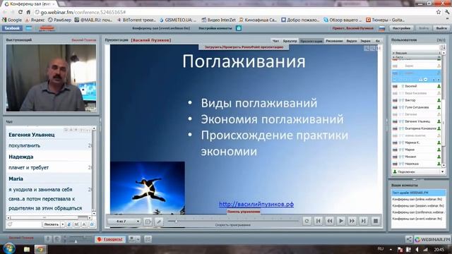Toggle the webcam icon in bottom bar
Screen dimensions: 452x254
pyautogui.click(x=57, y=239)
